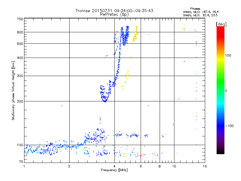Click the 'mean, sd,X: 92.4, 23.5' line
Viewport: 241px width, 181px height.
pos(200,15)
